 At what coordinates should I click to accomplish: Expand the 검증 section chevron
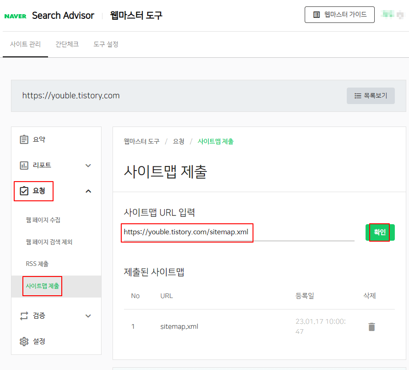point(88,315)
